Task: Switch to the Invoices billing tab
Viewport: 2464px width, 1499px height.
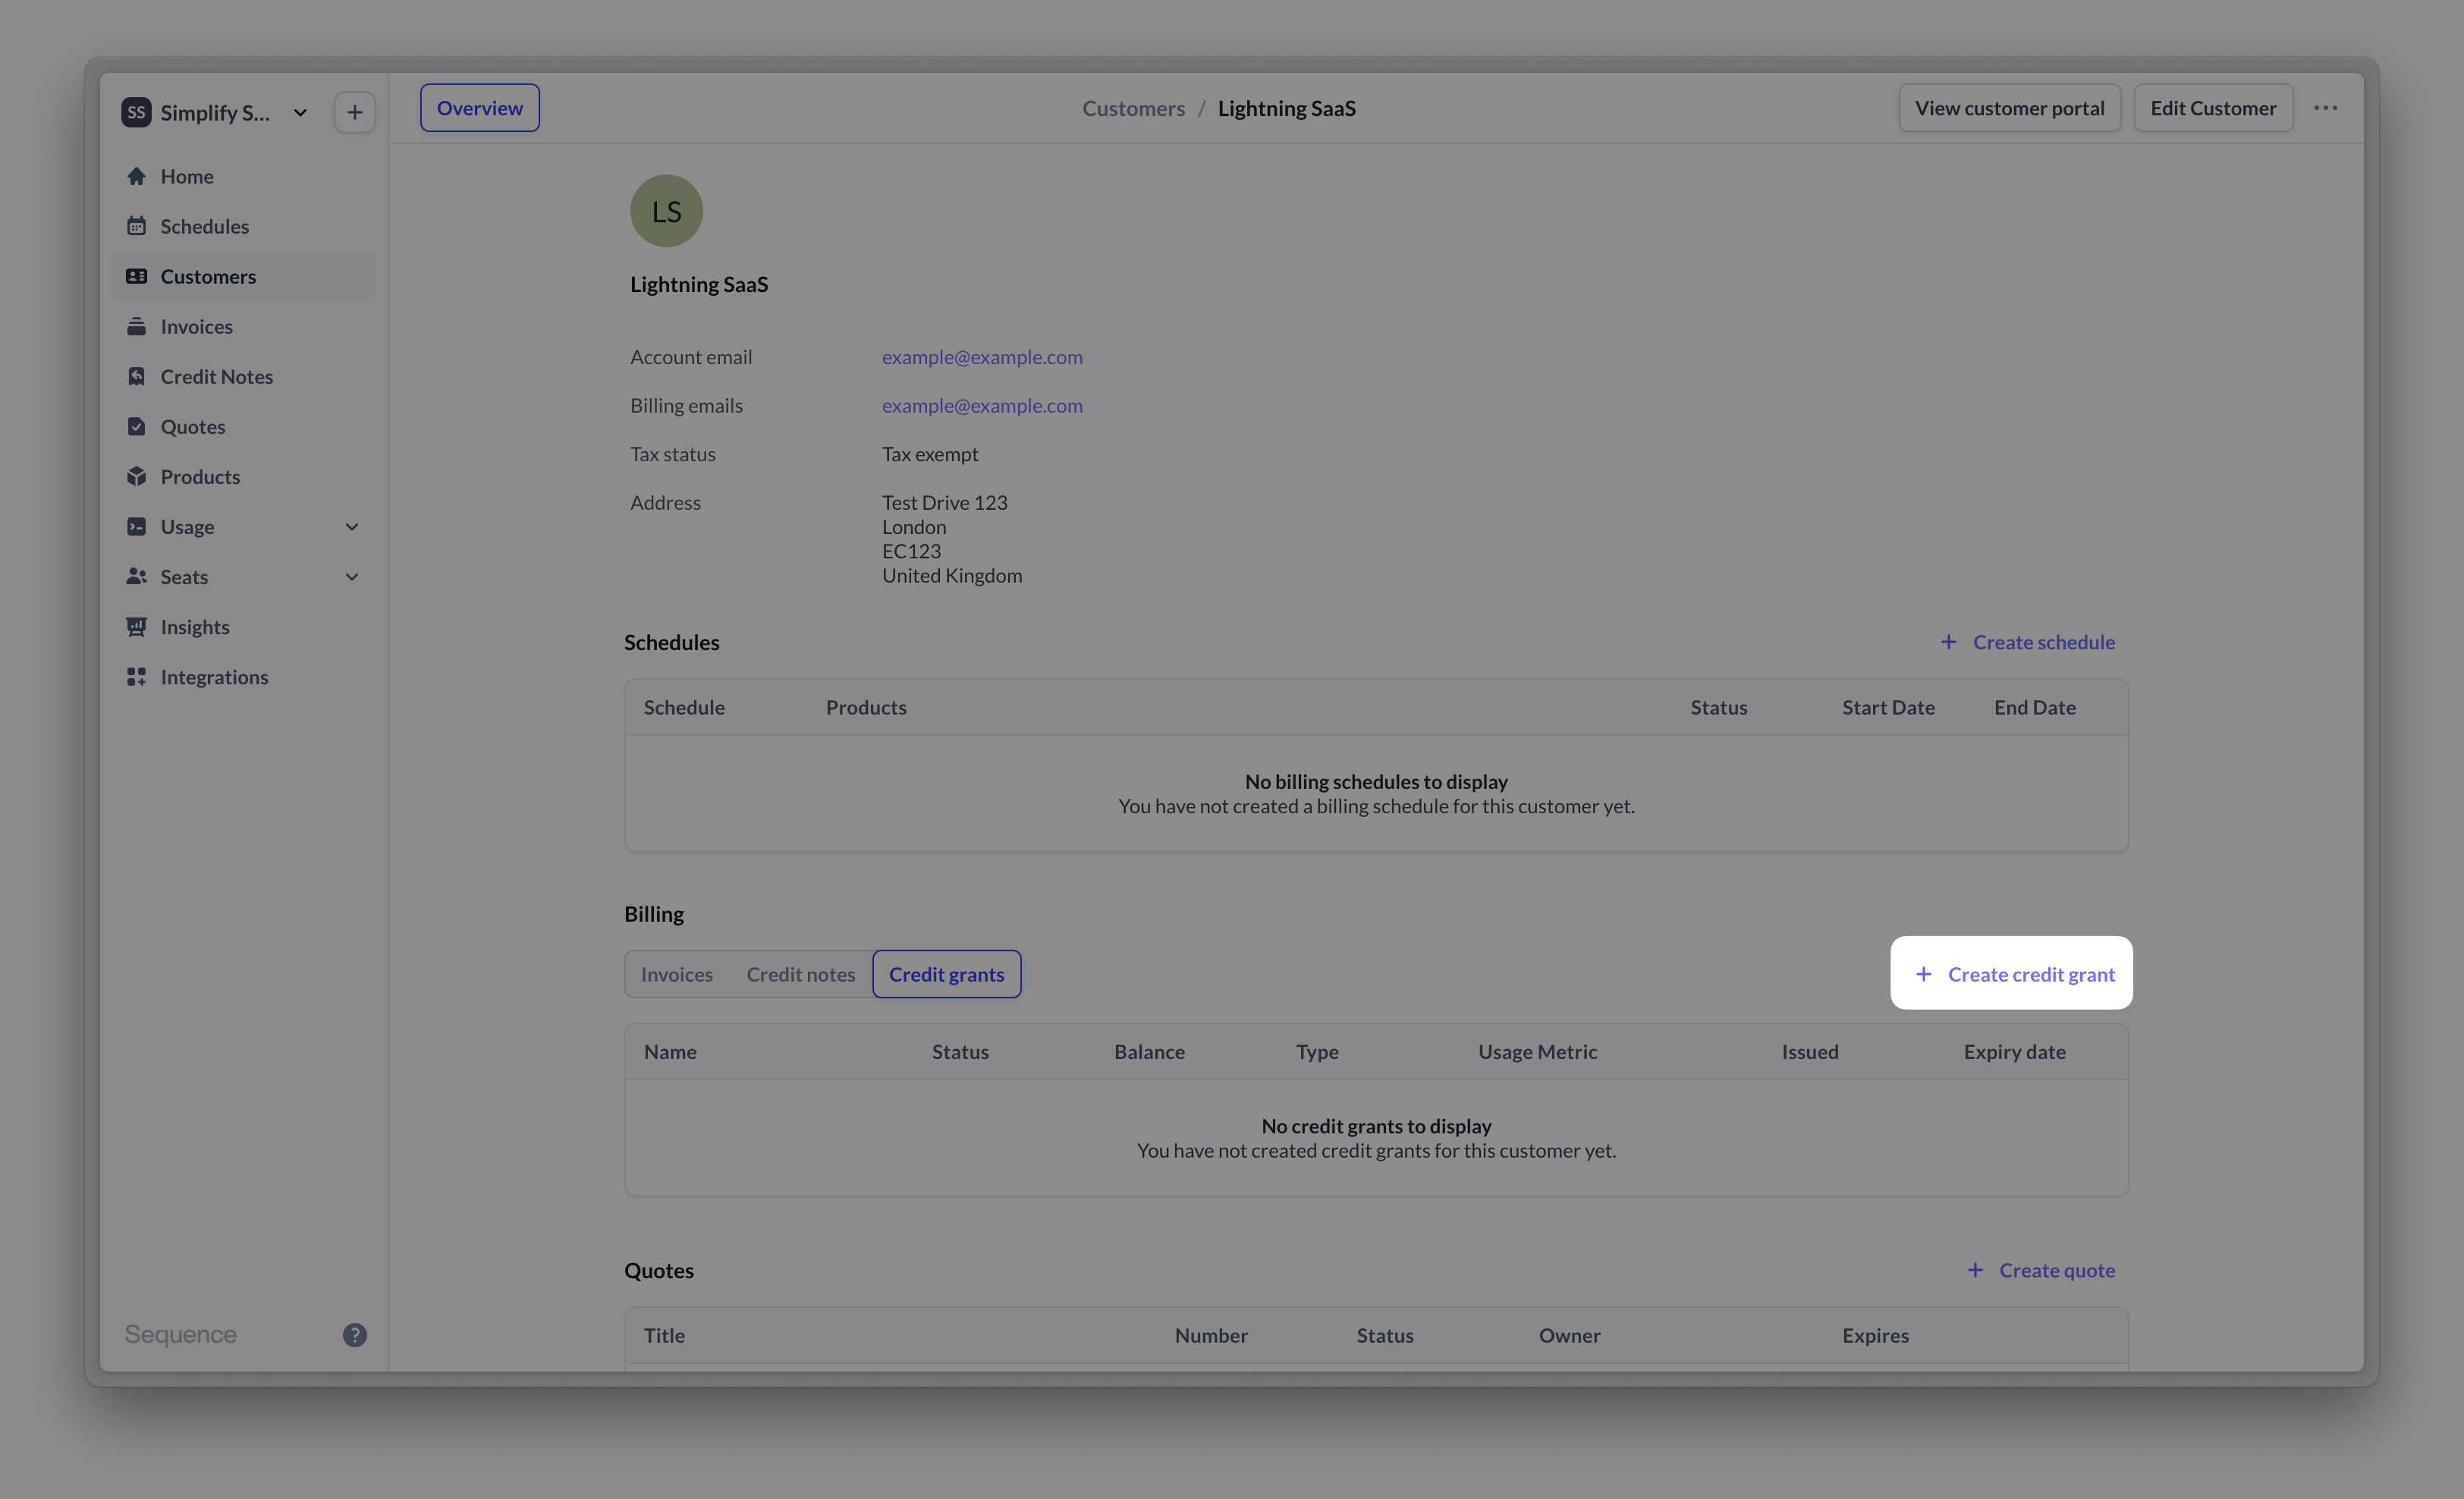Action: point(677,974)
